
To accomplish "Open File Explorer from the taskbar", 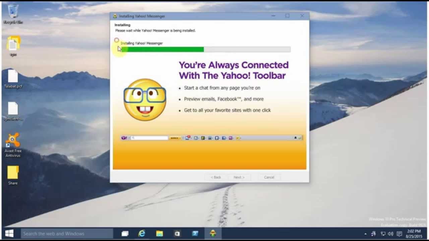I will click(160, 234).
